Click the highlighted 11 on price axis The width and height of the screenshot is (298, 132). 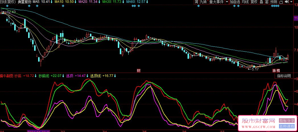(296, 18)
